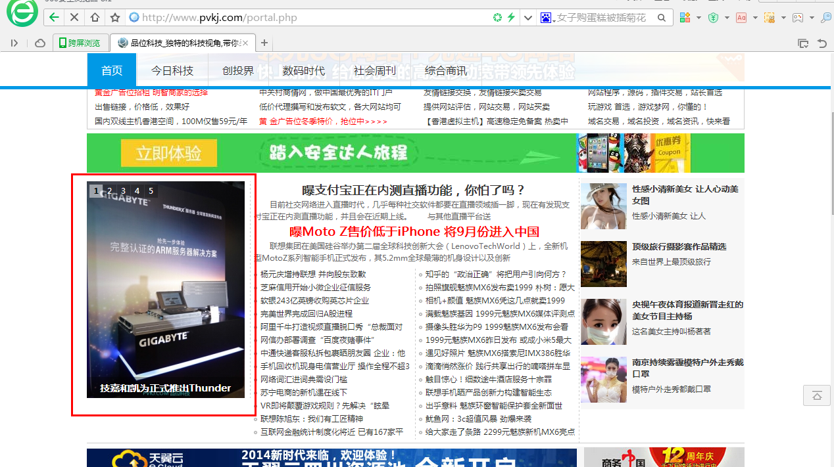This screenshot has width=834, height=467.
Task: Open thumbnail for 顶级旅行摄影赛作品精选
Action: coord(604,263)
